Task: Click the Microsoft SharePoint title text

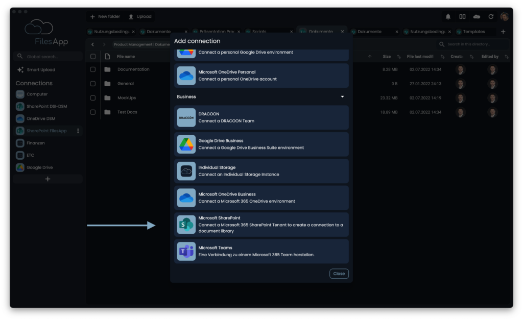Action: click(219, 218)
